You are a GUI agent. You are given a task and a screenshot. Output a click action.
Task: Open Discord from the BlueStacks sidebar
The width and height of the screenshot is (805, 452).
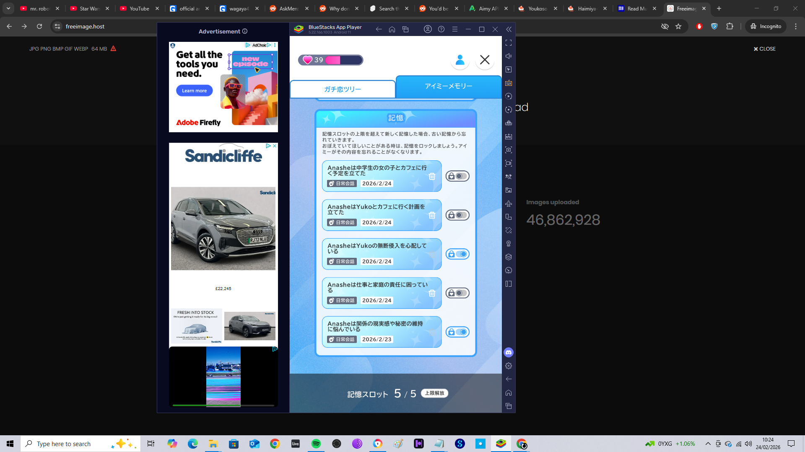pos(509,352)
